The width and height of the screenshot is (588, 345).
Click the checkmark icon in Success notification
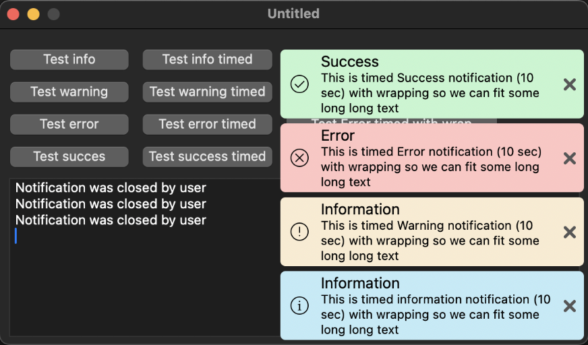[299, 84]
